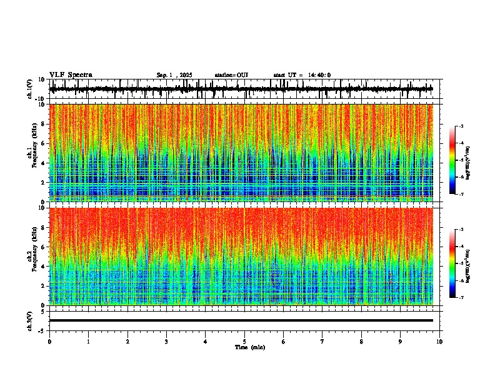Click time axis tick label "3"
Screen dimensions: 495x383
166,342
